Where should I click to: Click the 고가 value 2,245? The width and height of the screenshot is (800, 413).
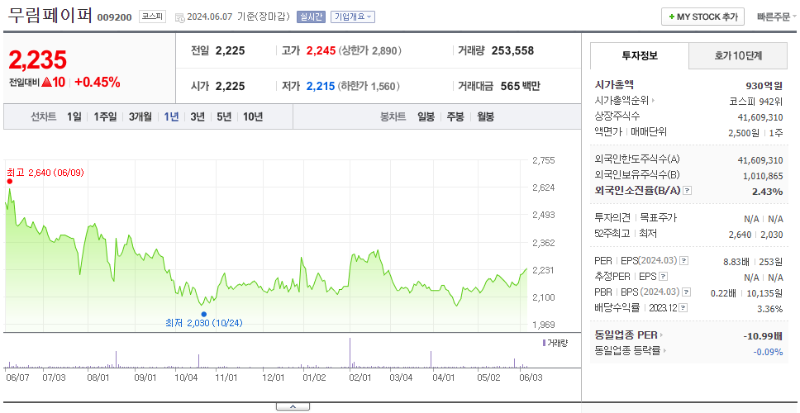pyautogui.click(x=321, y=51)
